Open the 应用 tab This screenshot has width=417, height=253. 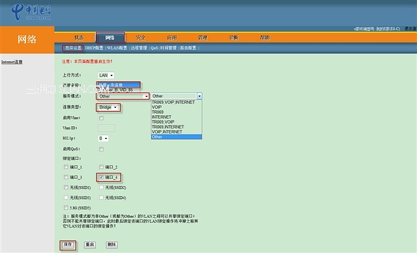pyautogui.click(x=172, y=38)
